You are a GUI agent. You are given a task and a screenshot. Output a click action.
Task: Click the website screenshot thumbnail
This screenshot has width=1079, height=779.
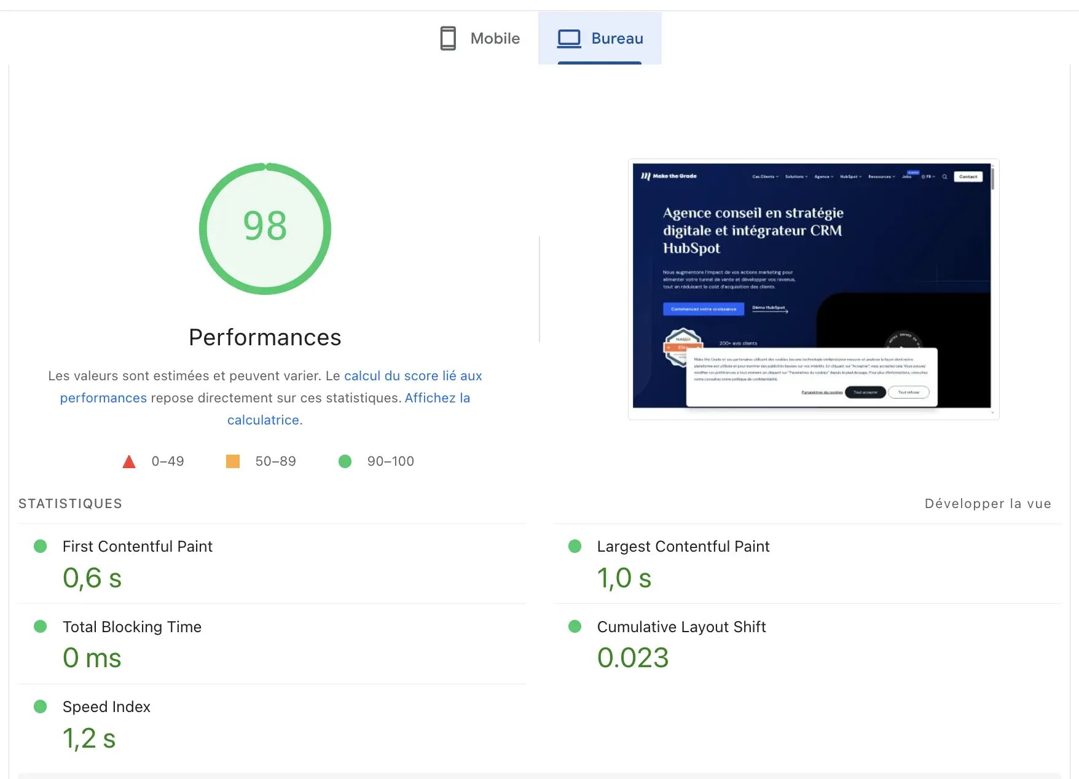click(x=814, y=289)
